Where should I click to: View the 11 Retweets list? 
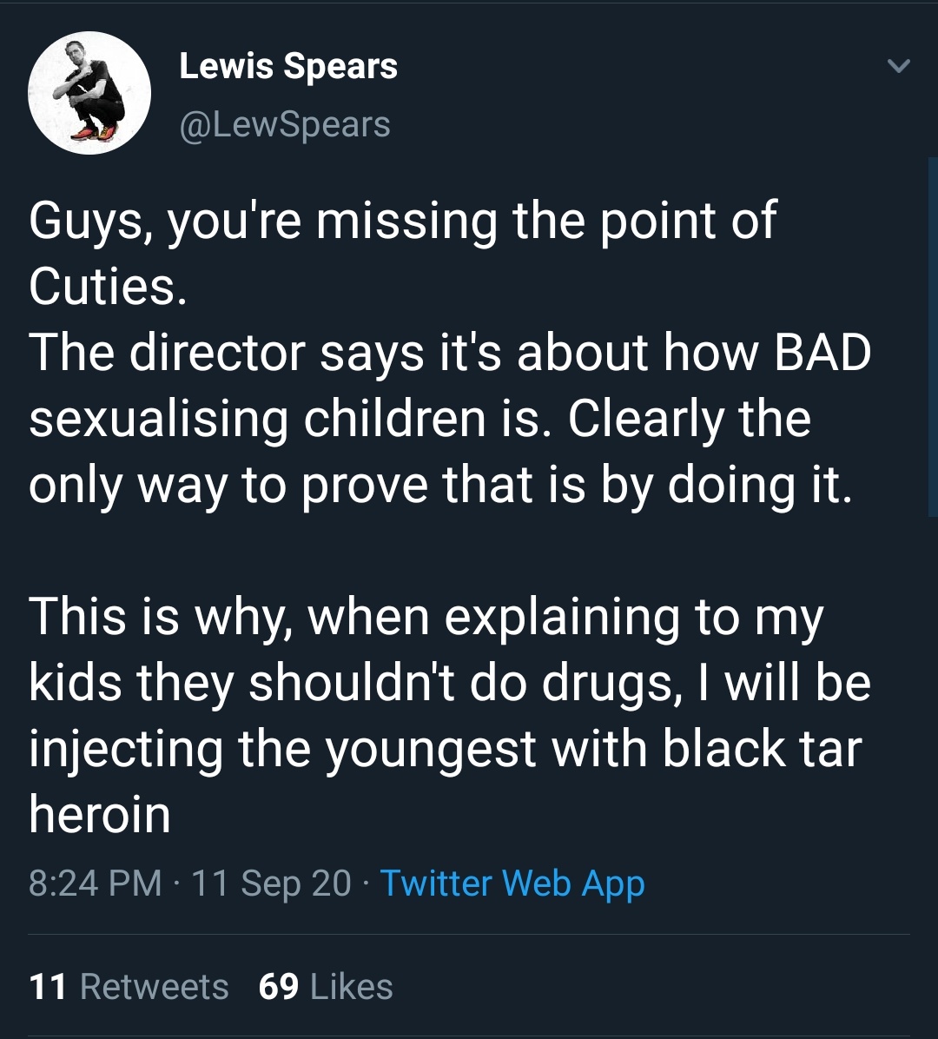point(129,987)
